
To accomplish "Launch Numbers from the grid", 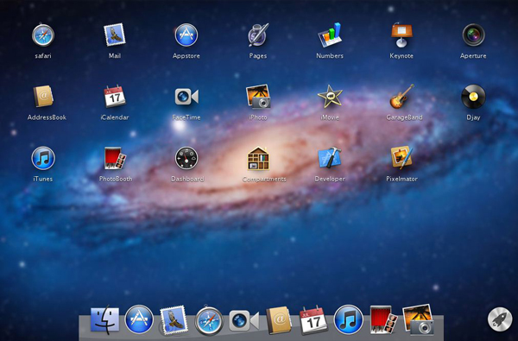I will tap(330, 35).
